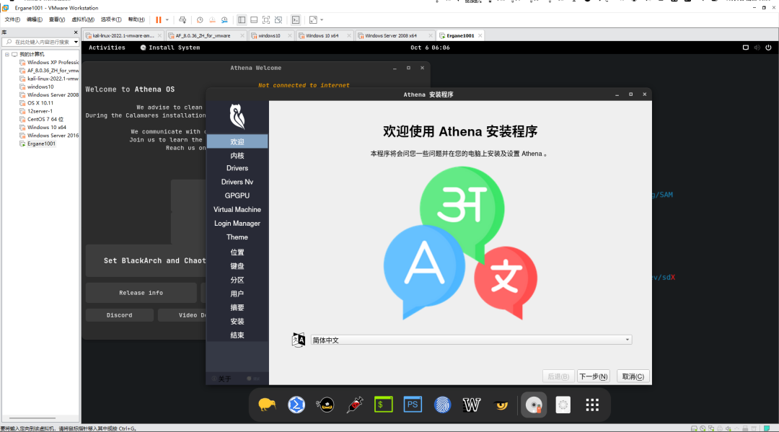
Task: Open the green dollar terminal dock icon
Action: [x=384, y=405]
